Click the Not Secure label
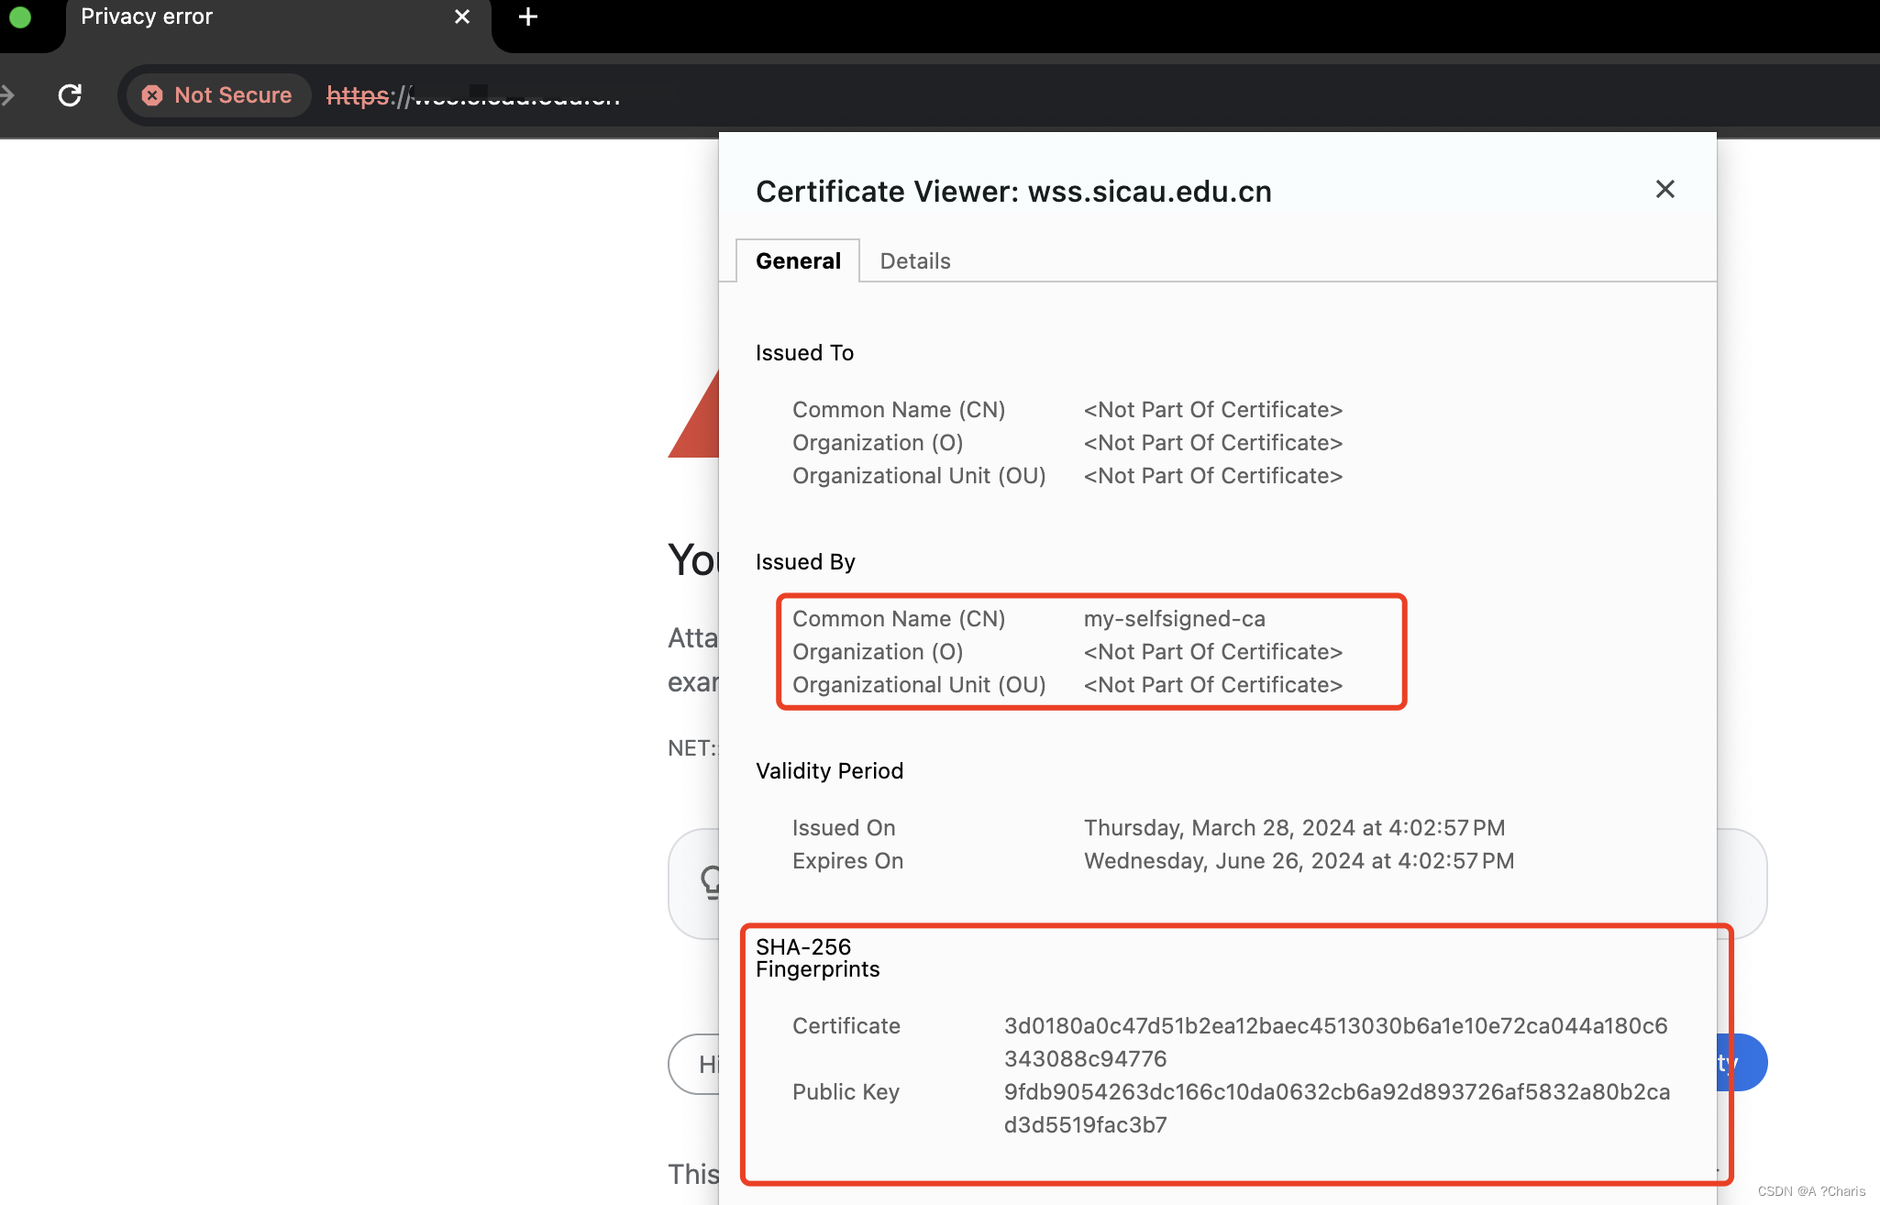Screen dimensions: 1880x1205 click(234, 95)
